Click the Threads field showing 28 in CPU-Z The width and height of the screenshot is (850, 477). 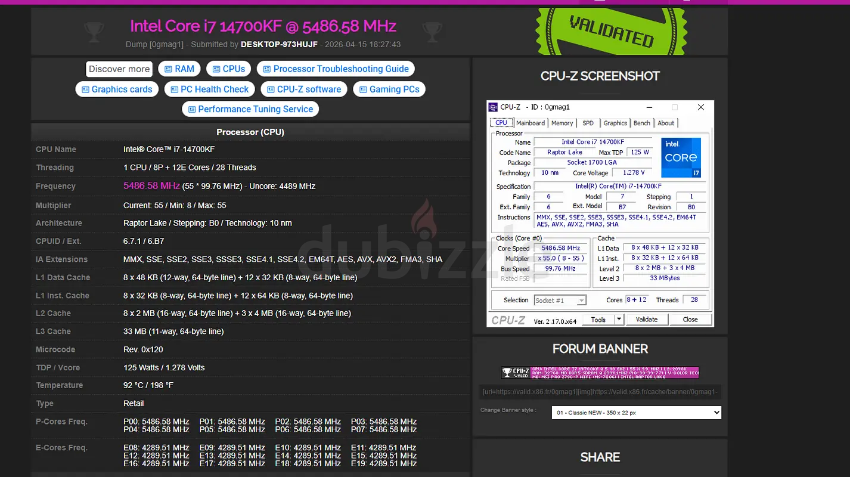694,300
